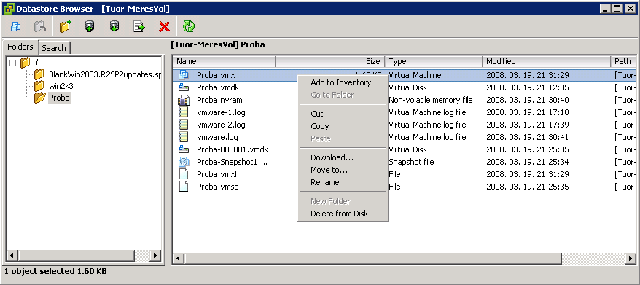This screenshot has height=285, width=640.
Task: Click the Proba.vmxf file icon
Action: pyautogui.click(x=184, y=174)
